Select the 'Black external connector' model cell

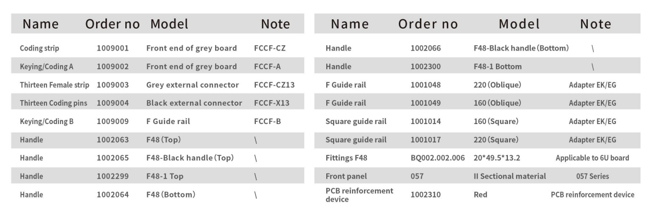194,103
